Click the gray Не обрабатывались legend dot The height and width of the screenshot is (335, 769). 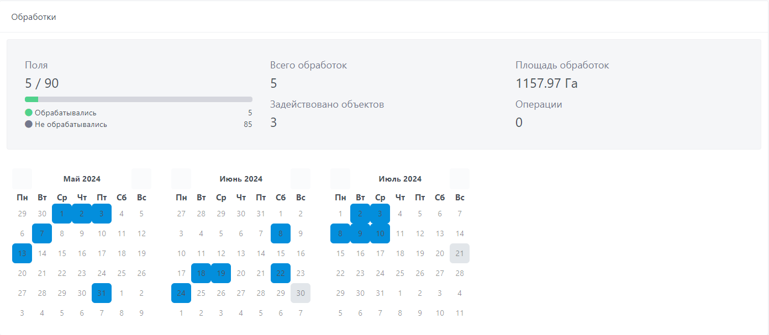[x=29, y=124]
